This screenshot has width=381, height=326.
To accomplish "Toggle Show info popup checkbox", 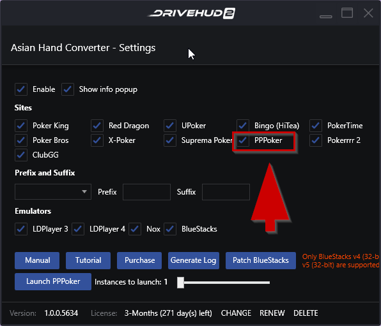I will [x=68, y=89].
